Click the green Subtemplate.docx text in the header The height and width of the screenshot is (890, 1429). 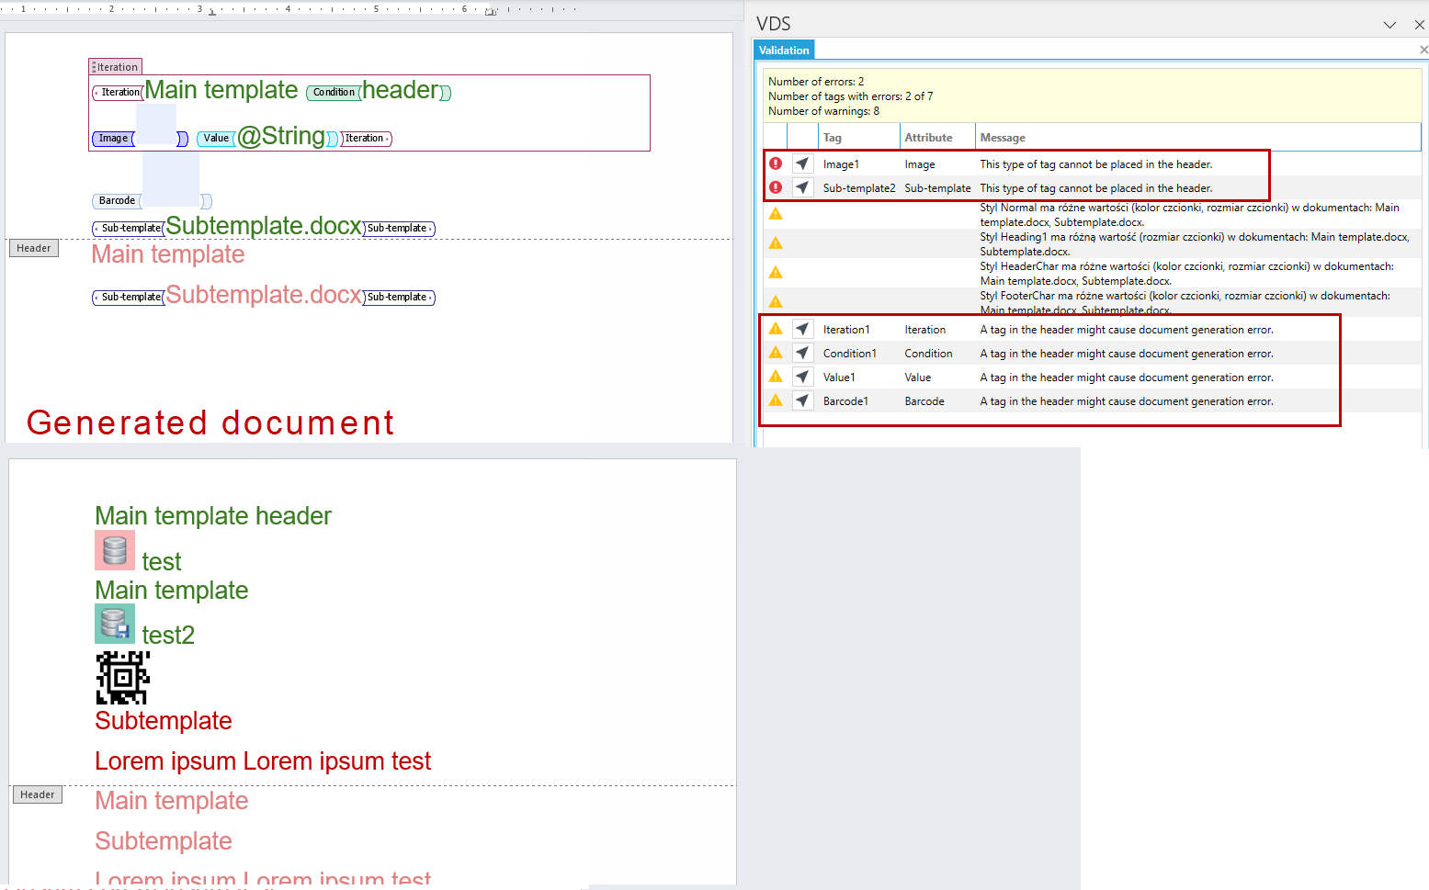tap(264, 226)
